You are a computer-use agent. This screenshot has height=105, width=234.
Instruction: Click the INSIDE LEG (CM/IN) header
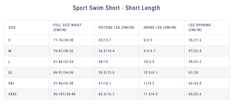(160, 28)
